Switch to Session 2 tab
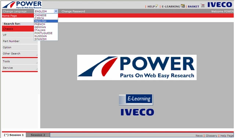 (38, 135)
